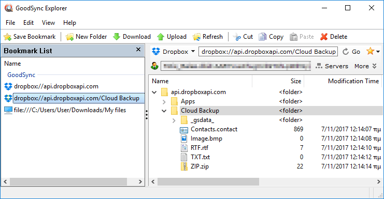Select the ZIP.zip file name
This screenshot has height=199, width=384.
click(200, 166)
